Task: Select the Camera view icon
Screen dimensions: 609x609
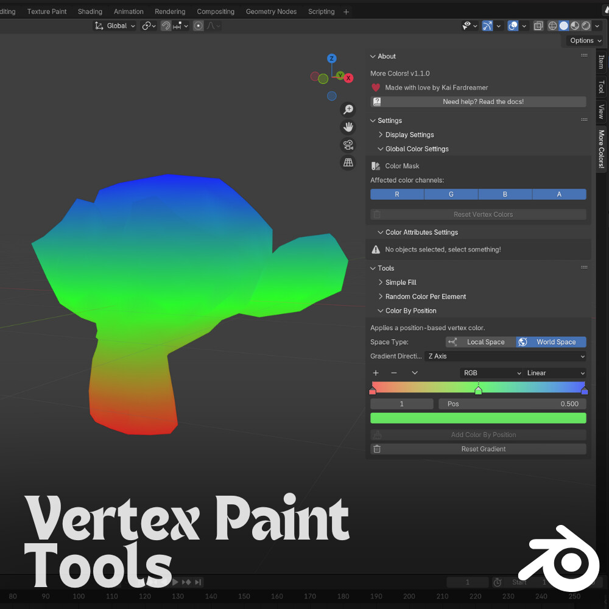Action: coord(348,145)
